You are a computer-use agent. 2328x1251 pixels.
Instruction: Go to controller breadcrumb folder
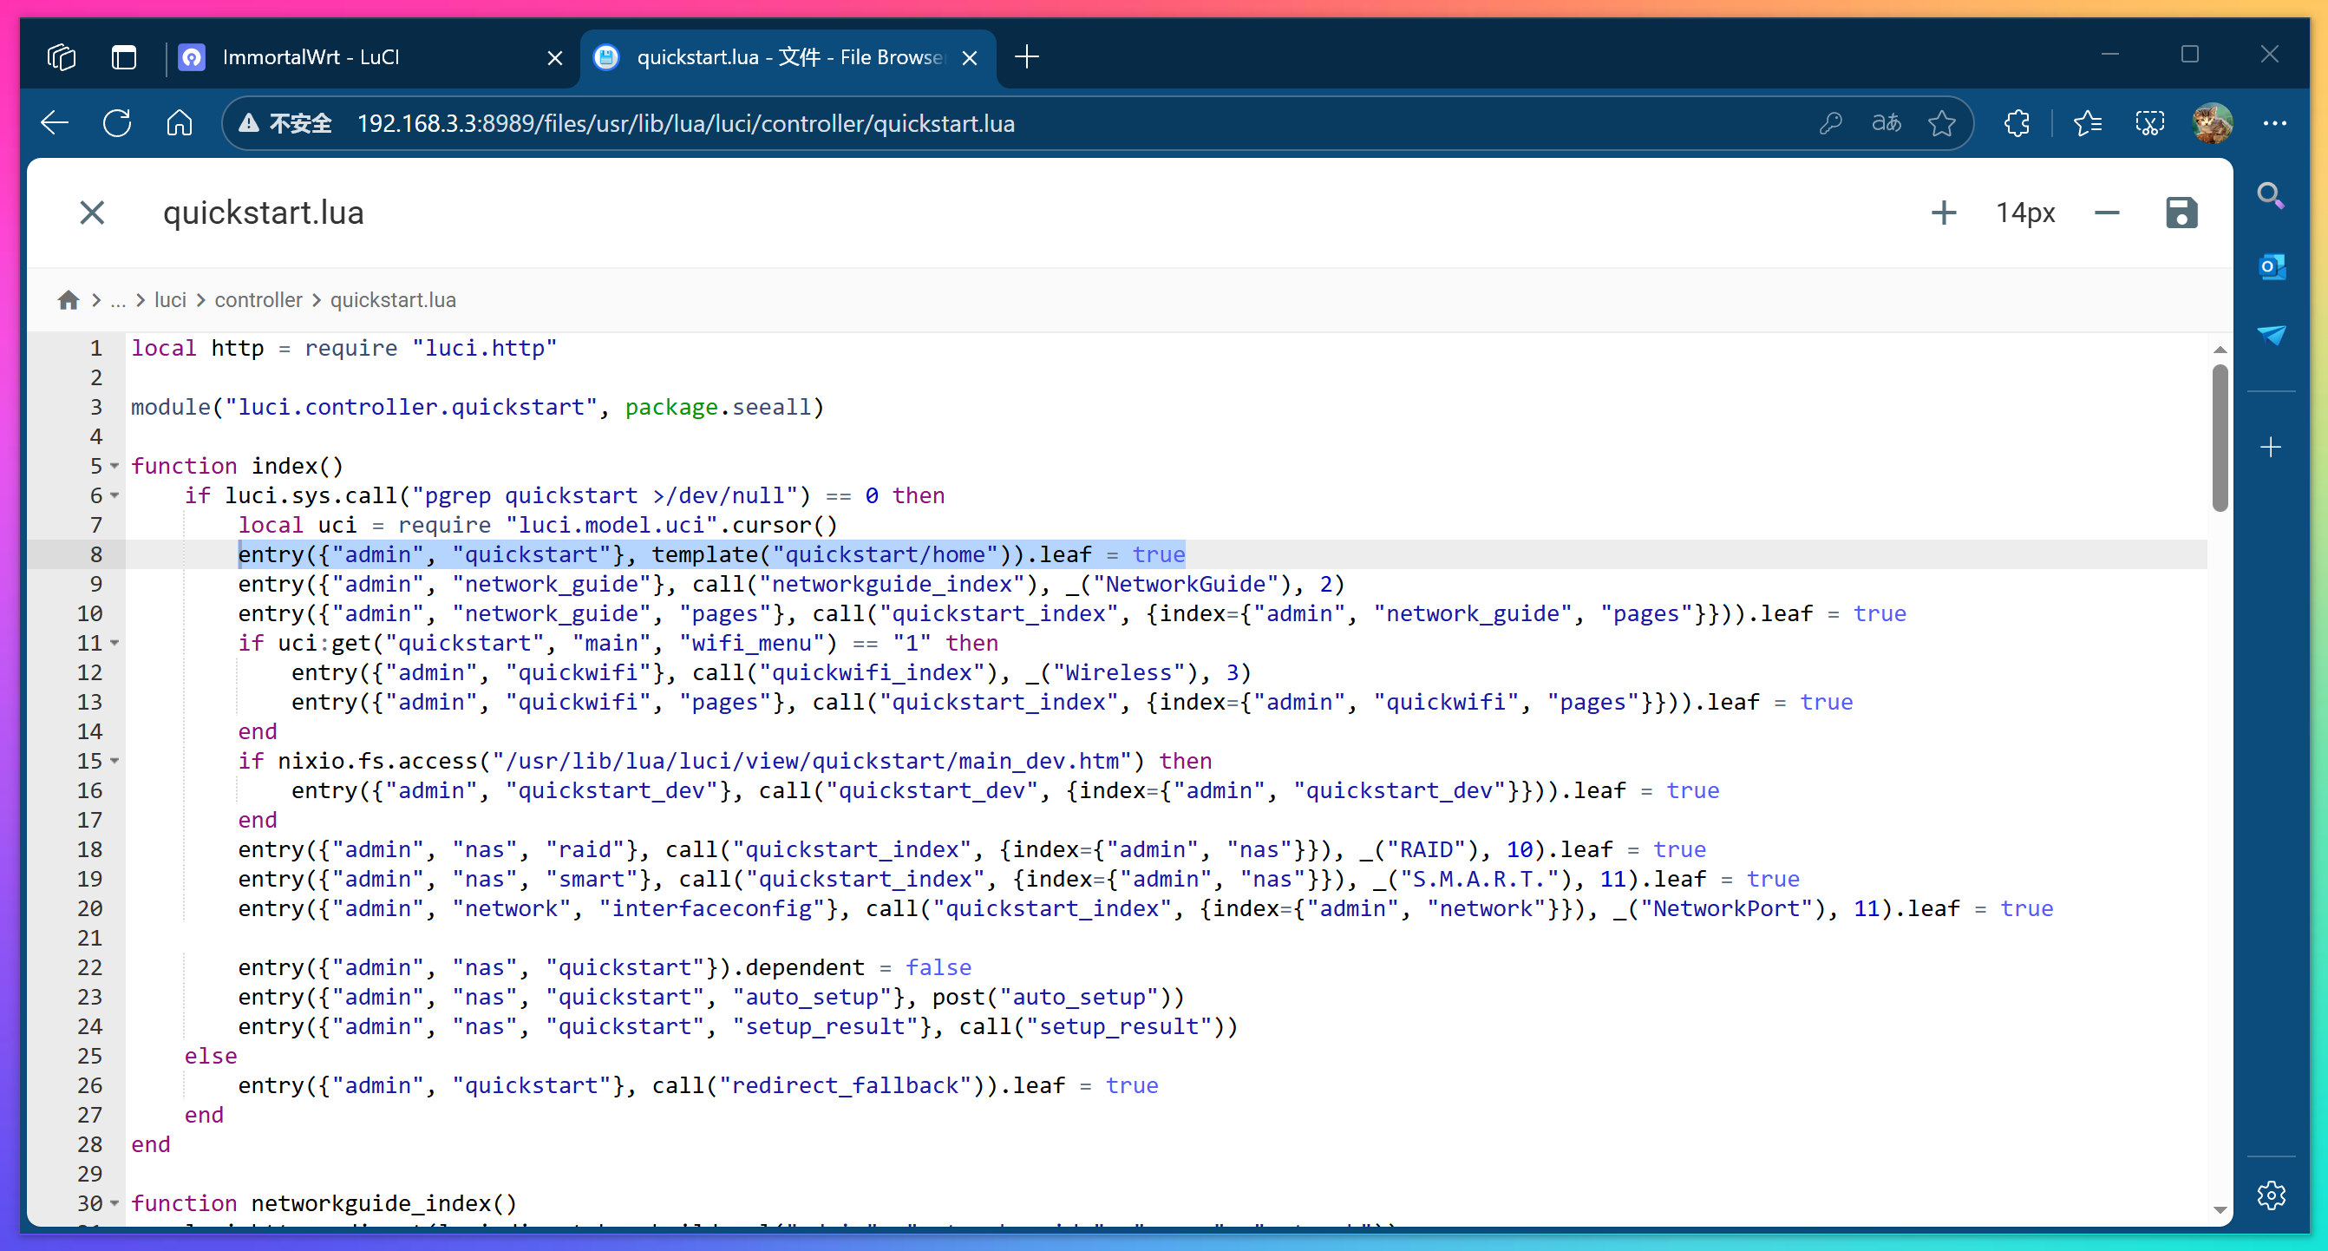[258, 300]
